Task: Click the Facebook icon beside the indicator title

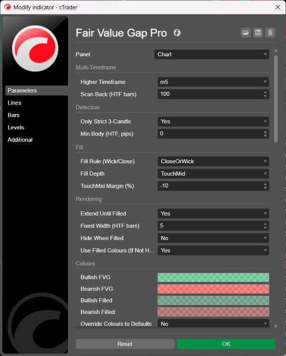Action: tap(177, 33)
